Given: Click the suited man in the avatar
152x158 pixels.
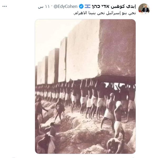Looking at the screenshot, I should [145, 10].
